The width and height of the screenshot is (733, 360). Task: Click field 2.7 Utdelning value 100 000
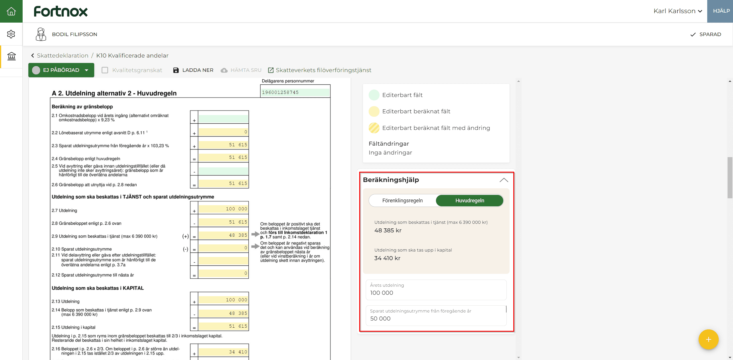[x=223, y=209]
